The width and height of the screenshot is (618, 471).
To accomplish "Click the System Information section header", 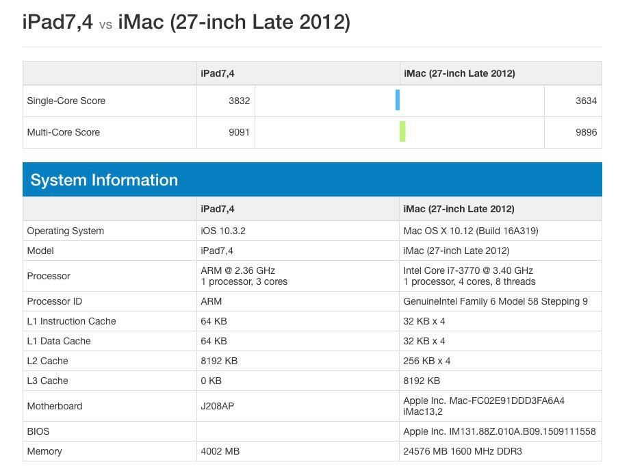I will click(104, 180).
